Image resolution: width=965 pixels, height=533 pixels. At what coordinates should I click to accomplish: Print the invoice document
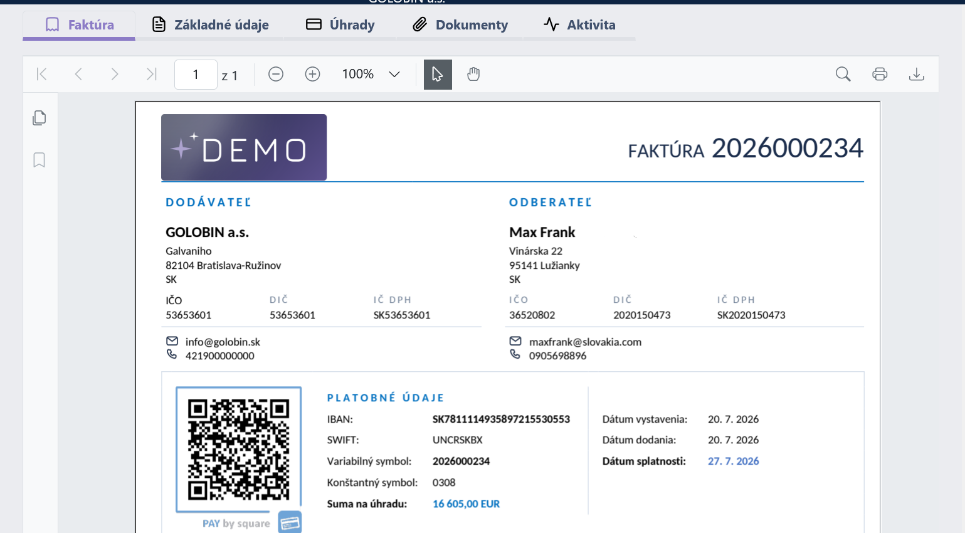[x=880, y=74]
